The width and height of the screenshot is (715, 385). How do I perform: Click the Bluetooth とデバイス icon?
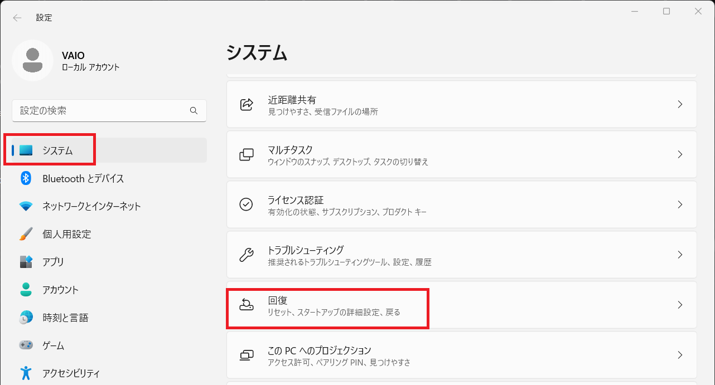click(x=26, y=178)
